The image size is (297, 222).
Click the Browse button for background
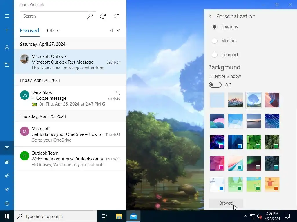tap(226, 203)
